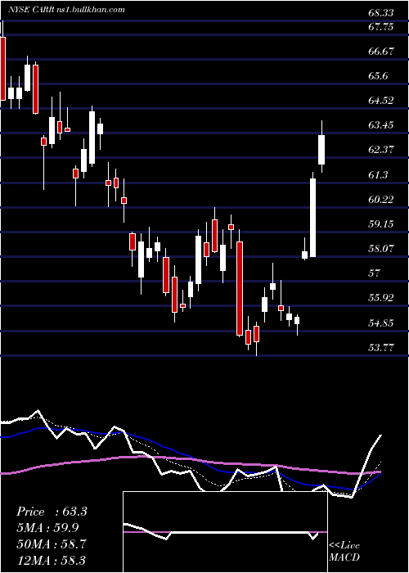
Task: Click the 65.6 price axis label
Action: [x=378, y=76]
